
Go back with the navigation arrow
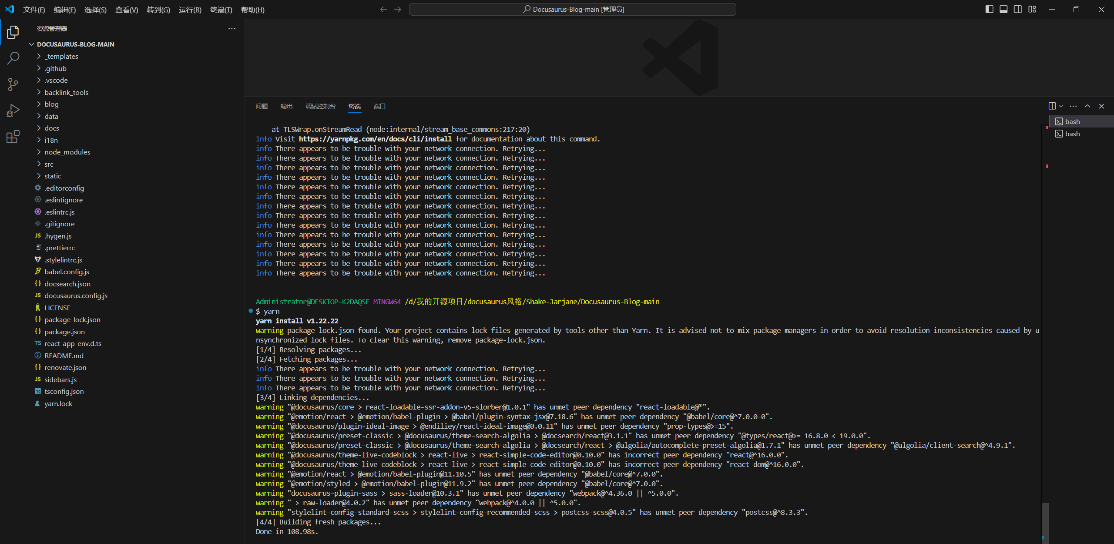tap(383, 9)
